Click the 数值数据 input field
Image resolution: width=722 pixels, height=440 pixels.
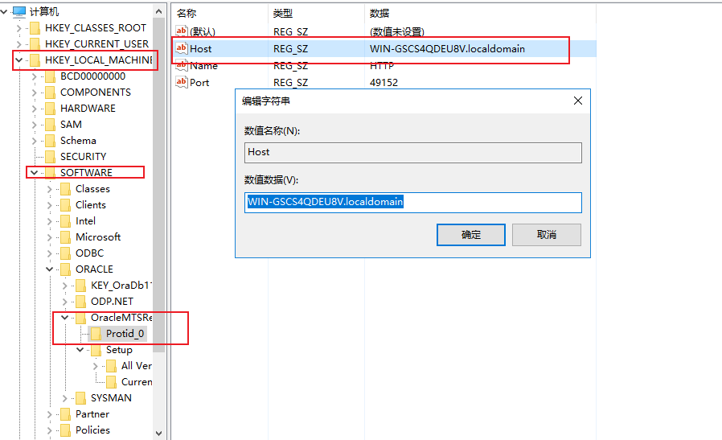coord(412,202)
